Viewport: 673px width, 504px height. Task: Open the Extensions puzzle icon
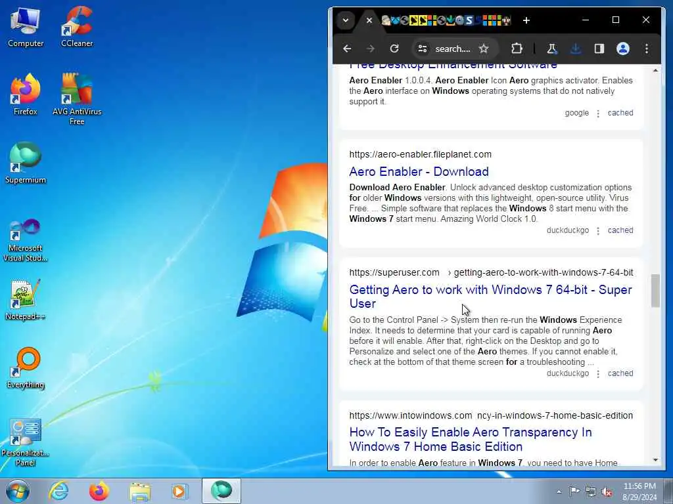pyautogui.click(x=517, y=49)
